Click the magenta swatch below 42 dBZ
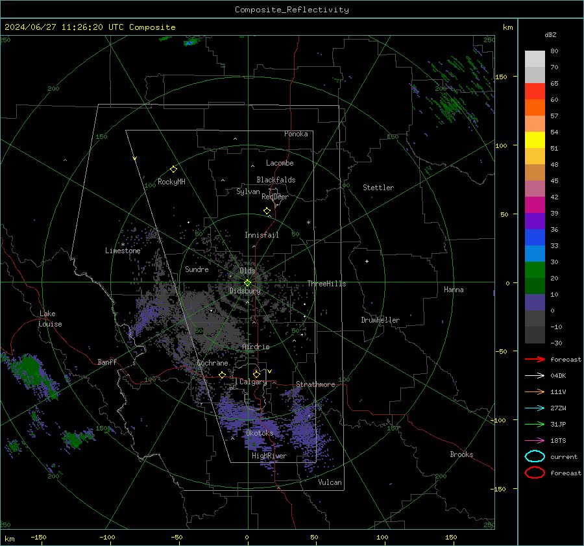Image resolution: width=584 pixels, height=546 pixels. [535, 205]
